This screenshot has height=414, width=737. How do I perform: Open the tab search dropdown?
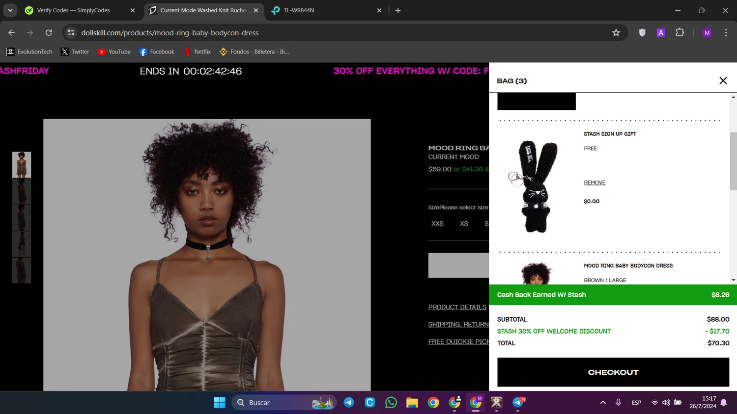coord(10,10)
